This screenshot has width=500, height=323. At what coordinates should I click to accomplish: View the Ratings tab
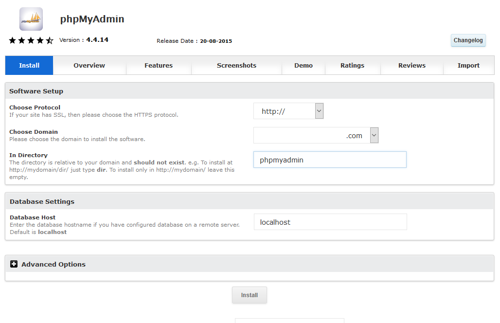click(352, 65)
